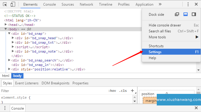Expand the bd_snap_search div
201x112 pixels.
(x=9, y=60)
